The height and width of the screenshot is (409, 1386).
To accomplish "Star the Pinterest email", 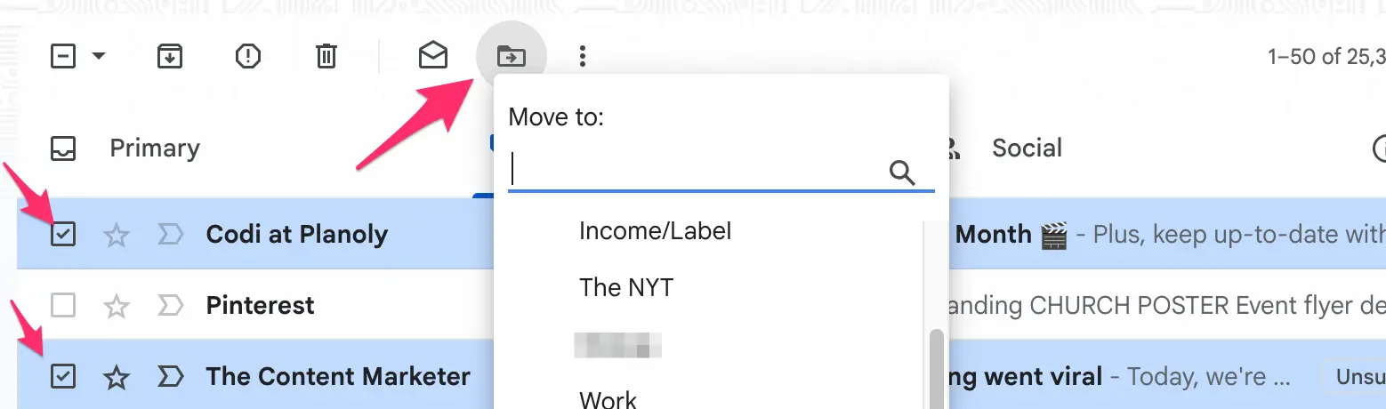I will pyautogui.click(x=117, y=306).
